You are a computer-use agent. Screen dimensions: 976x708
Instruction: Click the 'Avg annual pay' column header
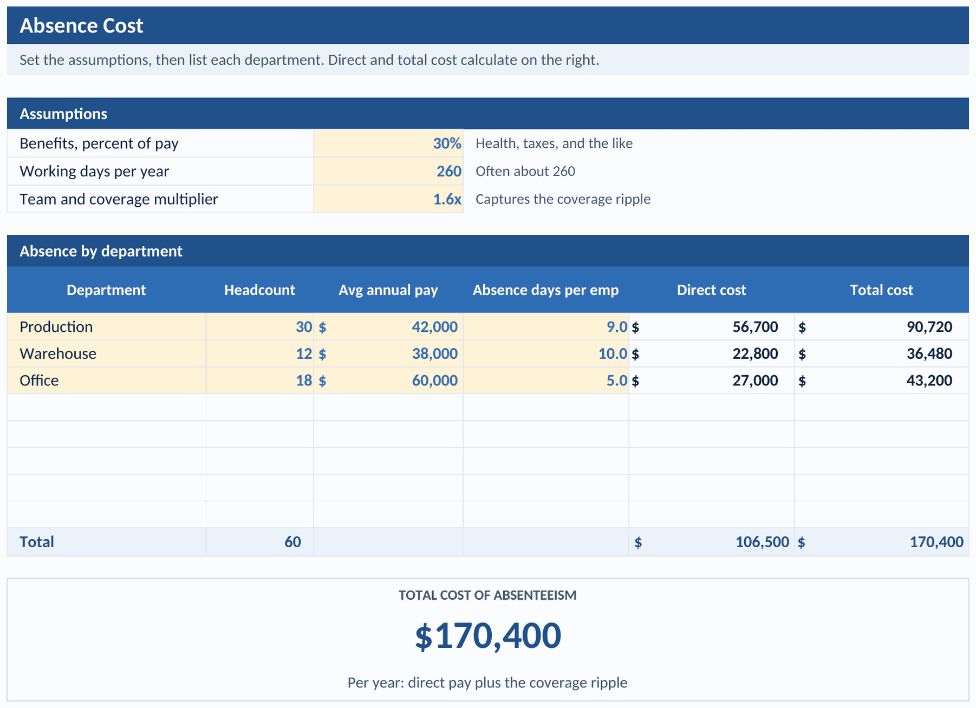click(388, 290)
